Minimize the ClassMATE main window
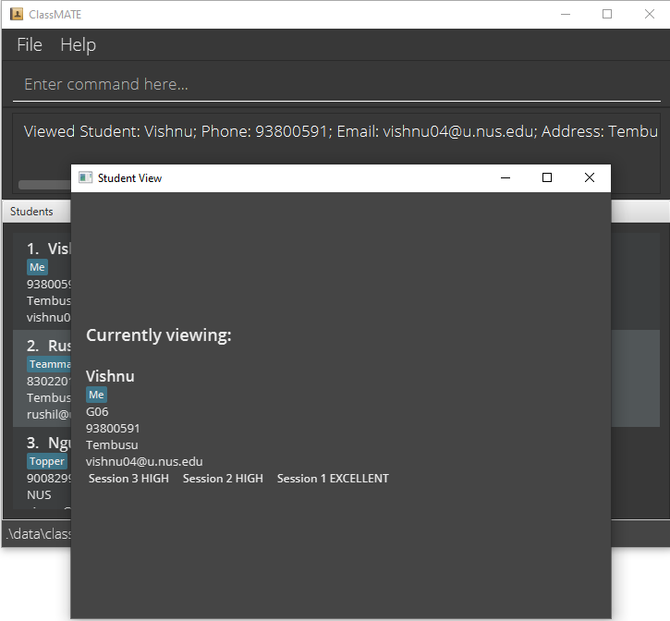The image size is (670, 621). tap(566, 14)
